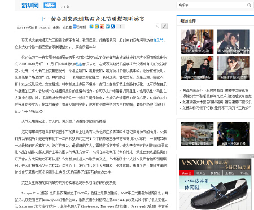
Task: Open the top-right recommended photo thumbnail
Action: pyautogui.click(x=234, y=42)
